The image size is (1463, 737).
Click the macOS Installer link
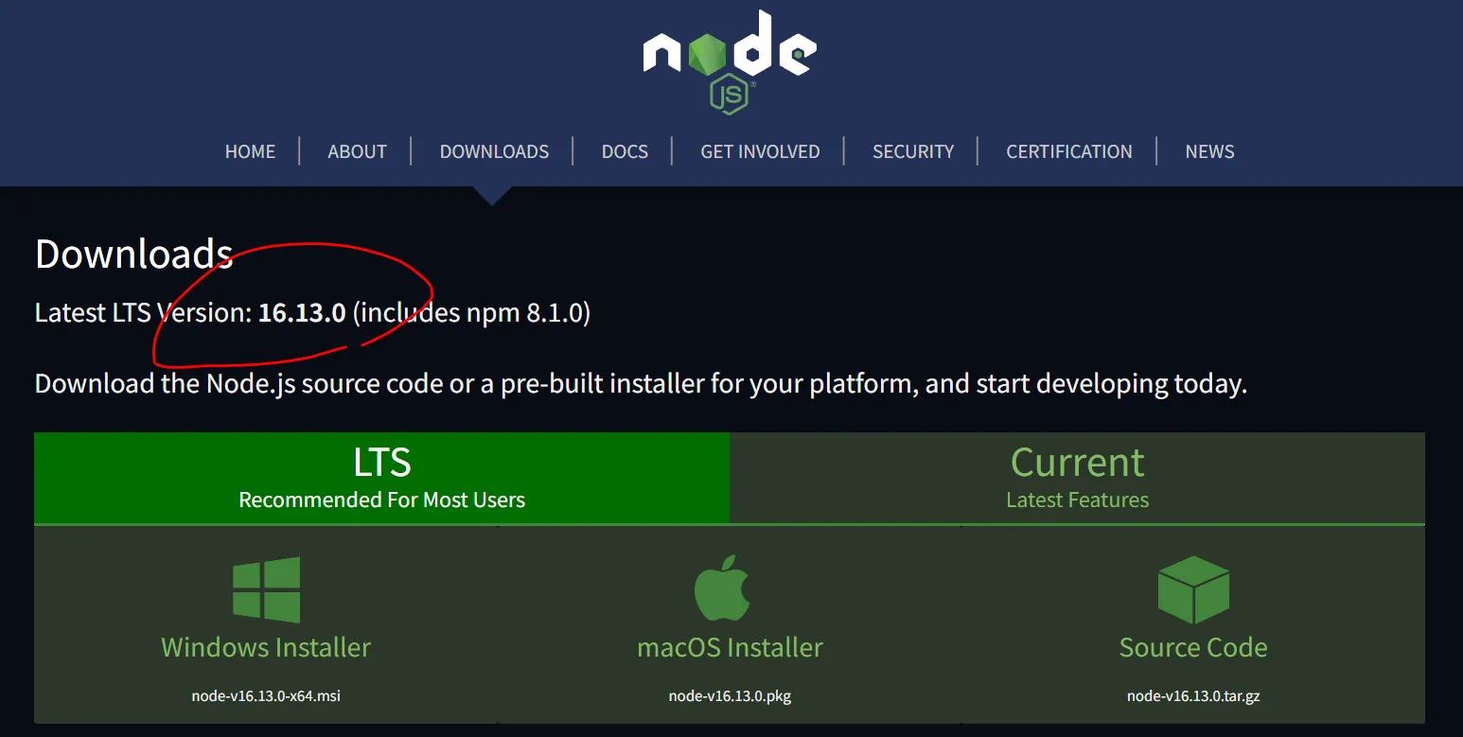click(730, 647)
